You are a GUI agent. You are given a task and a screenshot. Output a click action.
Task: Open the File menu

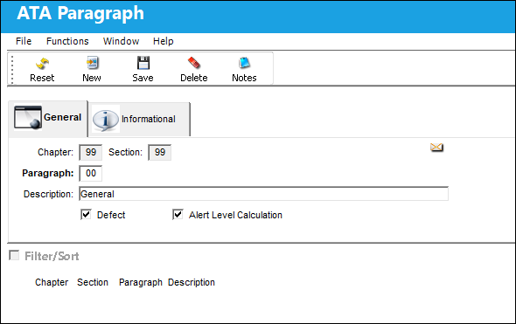[x=24, y=41]
